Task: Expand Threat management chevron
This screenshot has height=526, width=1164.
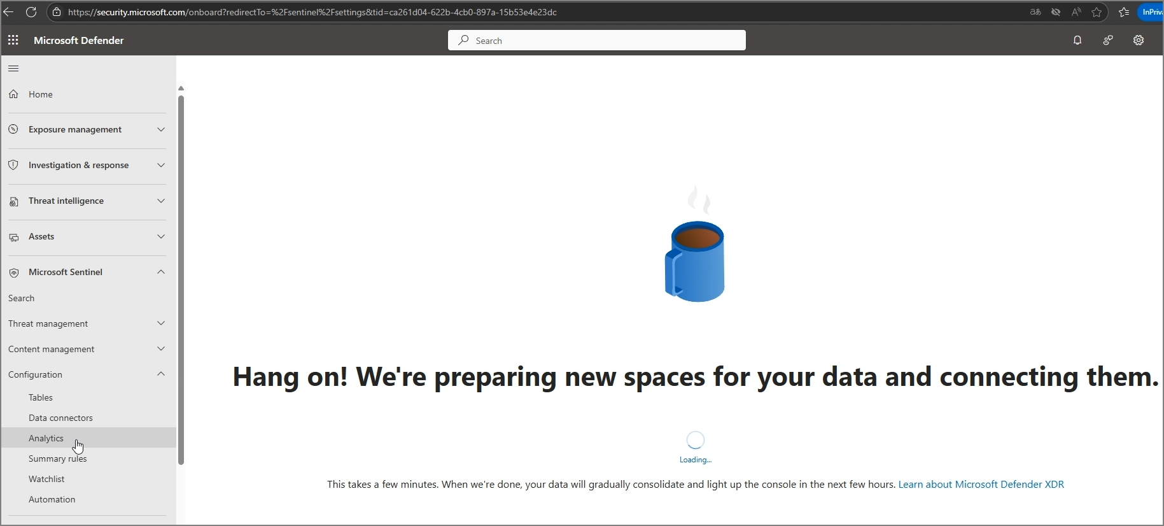Action: (x=161, y=323)
